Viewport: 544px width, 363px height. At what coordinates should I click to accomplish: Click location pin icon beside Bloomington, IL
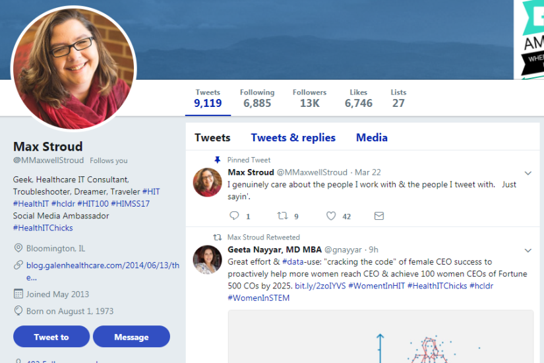point(18,248)
